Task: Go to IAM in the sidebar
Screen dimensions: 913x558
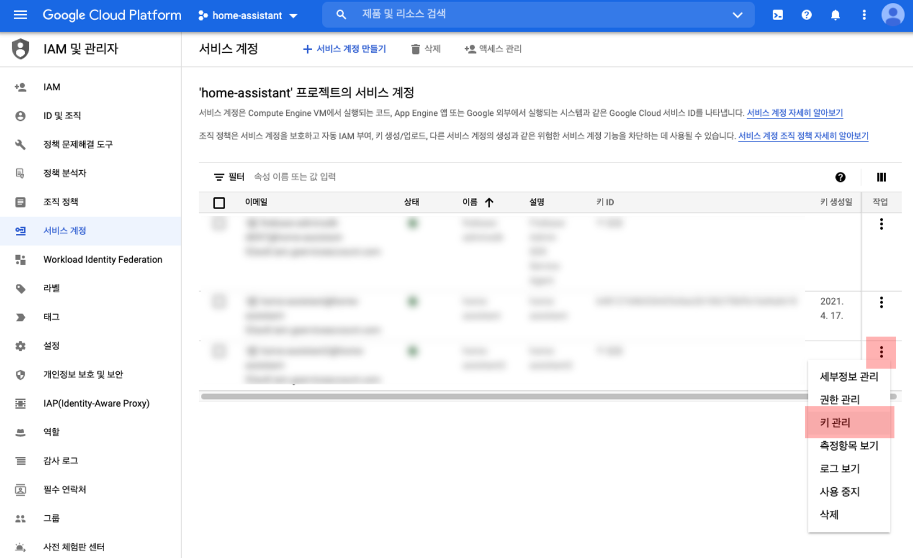Action: point(91,87)
